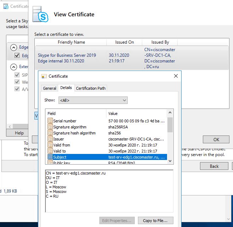Click the L = Moscow line

(x=56, y=187)
